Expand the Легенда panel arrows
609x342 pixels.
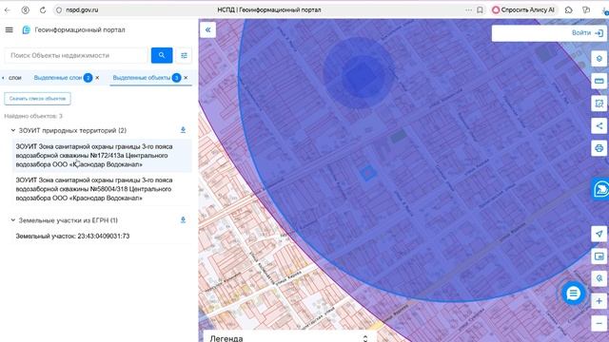pos(365,338)
